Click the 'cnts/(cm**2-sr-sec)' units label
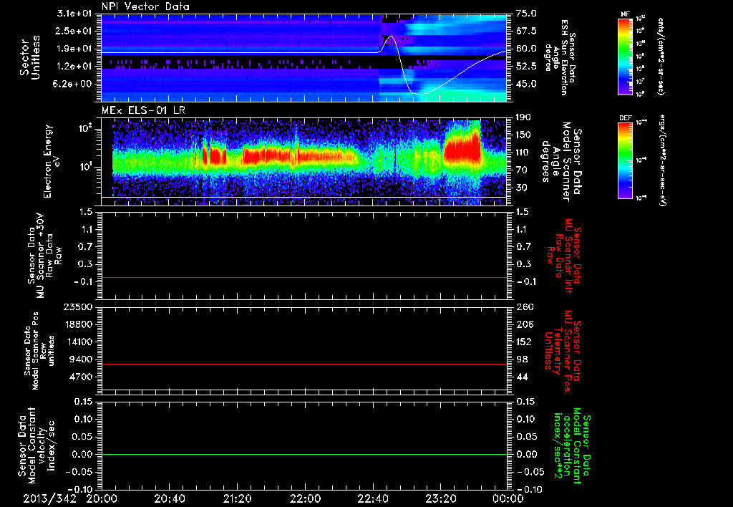Viewport: 733px width, 507px height. pos(661,56)
